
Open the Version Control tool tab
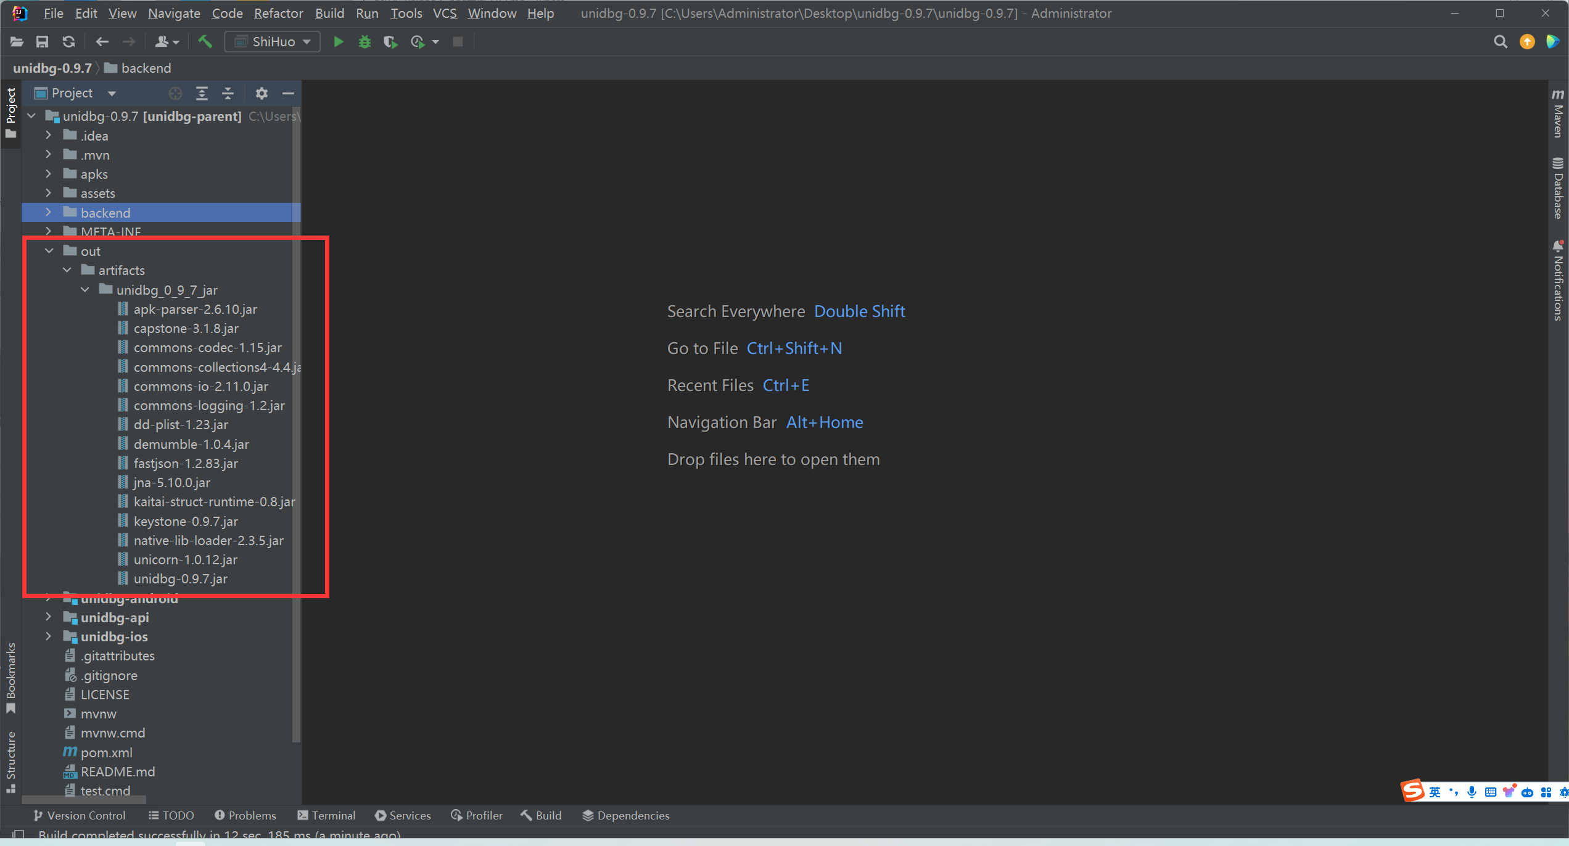pos(80,815)
